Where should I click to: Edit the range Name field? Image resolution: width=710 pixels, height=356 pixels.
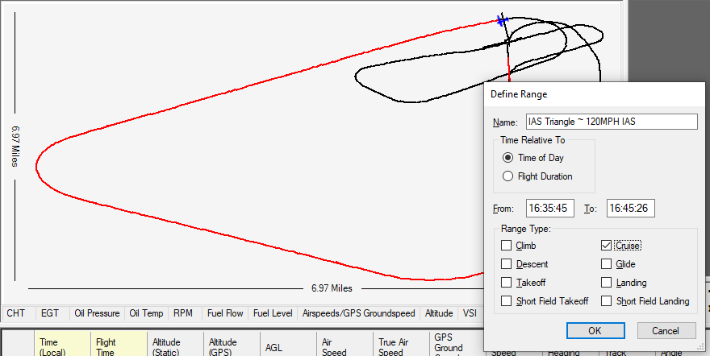click(612, 122)
